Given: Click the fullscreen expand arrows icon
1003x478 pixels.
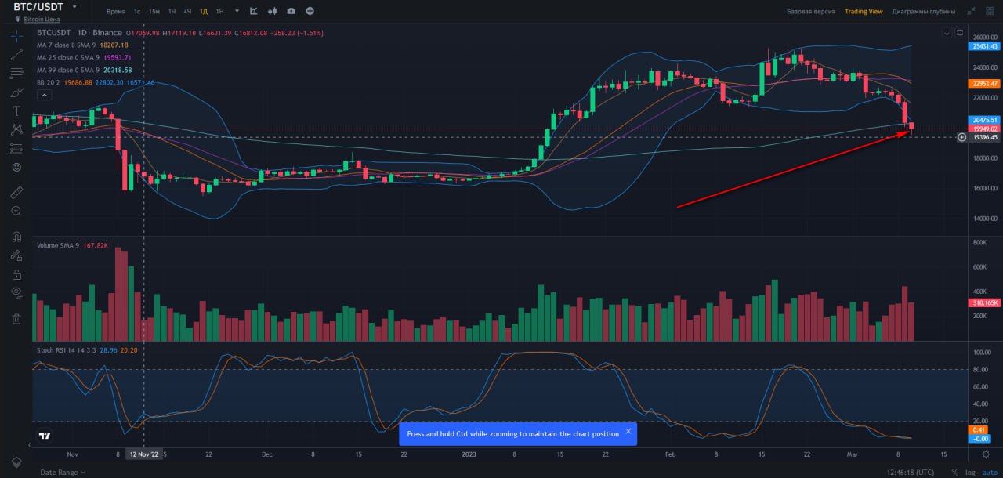Looking at the screenshot, I should pyautogui.click(x=972, y=11).
